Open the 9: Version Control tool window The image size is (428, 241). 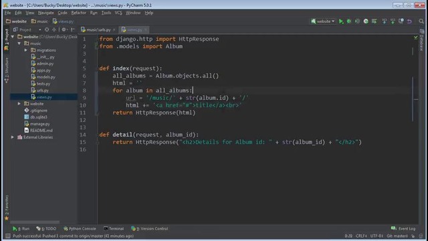click(x=149, y=229)
